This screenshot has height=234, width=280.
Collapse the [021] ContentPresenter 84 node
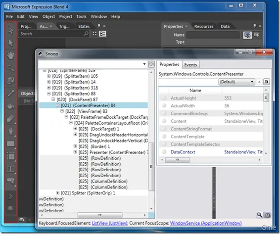[57, 105]
